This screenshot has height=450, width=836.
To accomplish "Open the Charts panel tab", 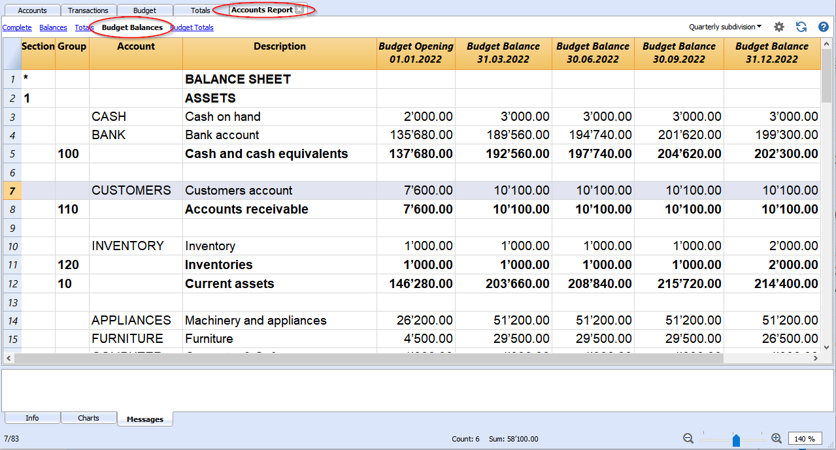I will (x=88, y=418).
